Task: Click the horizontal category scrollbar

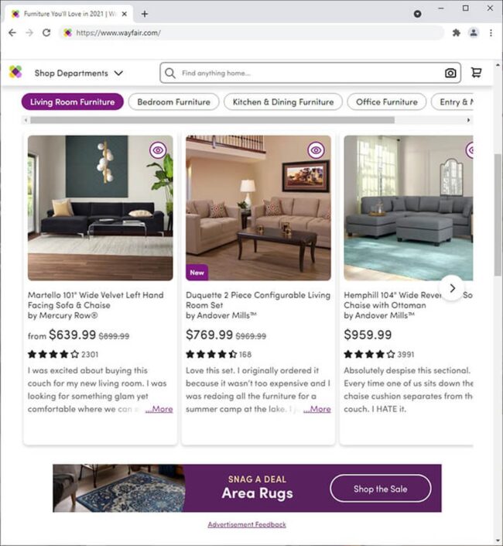Action: (212, 120)
